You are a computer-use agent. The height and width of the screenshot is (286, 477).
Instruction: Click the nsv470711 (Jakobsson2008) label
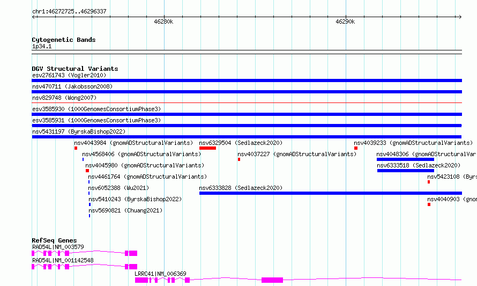coord(72,86)
